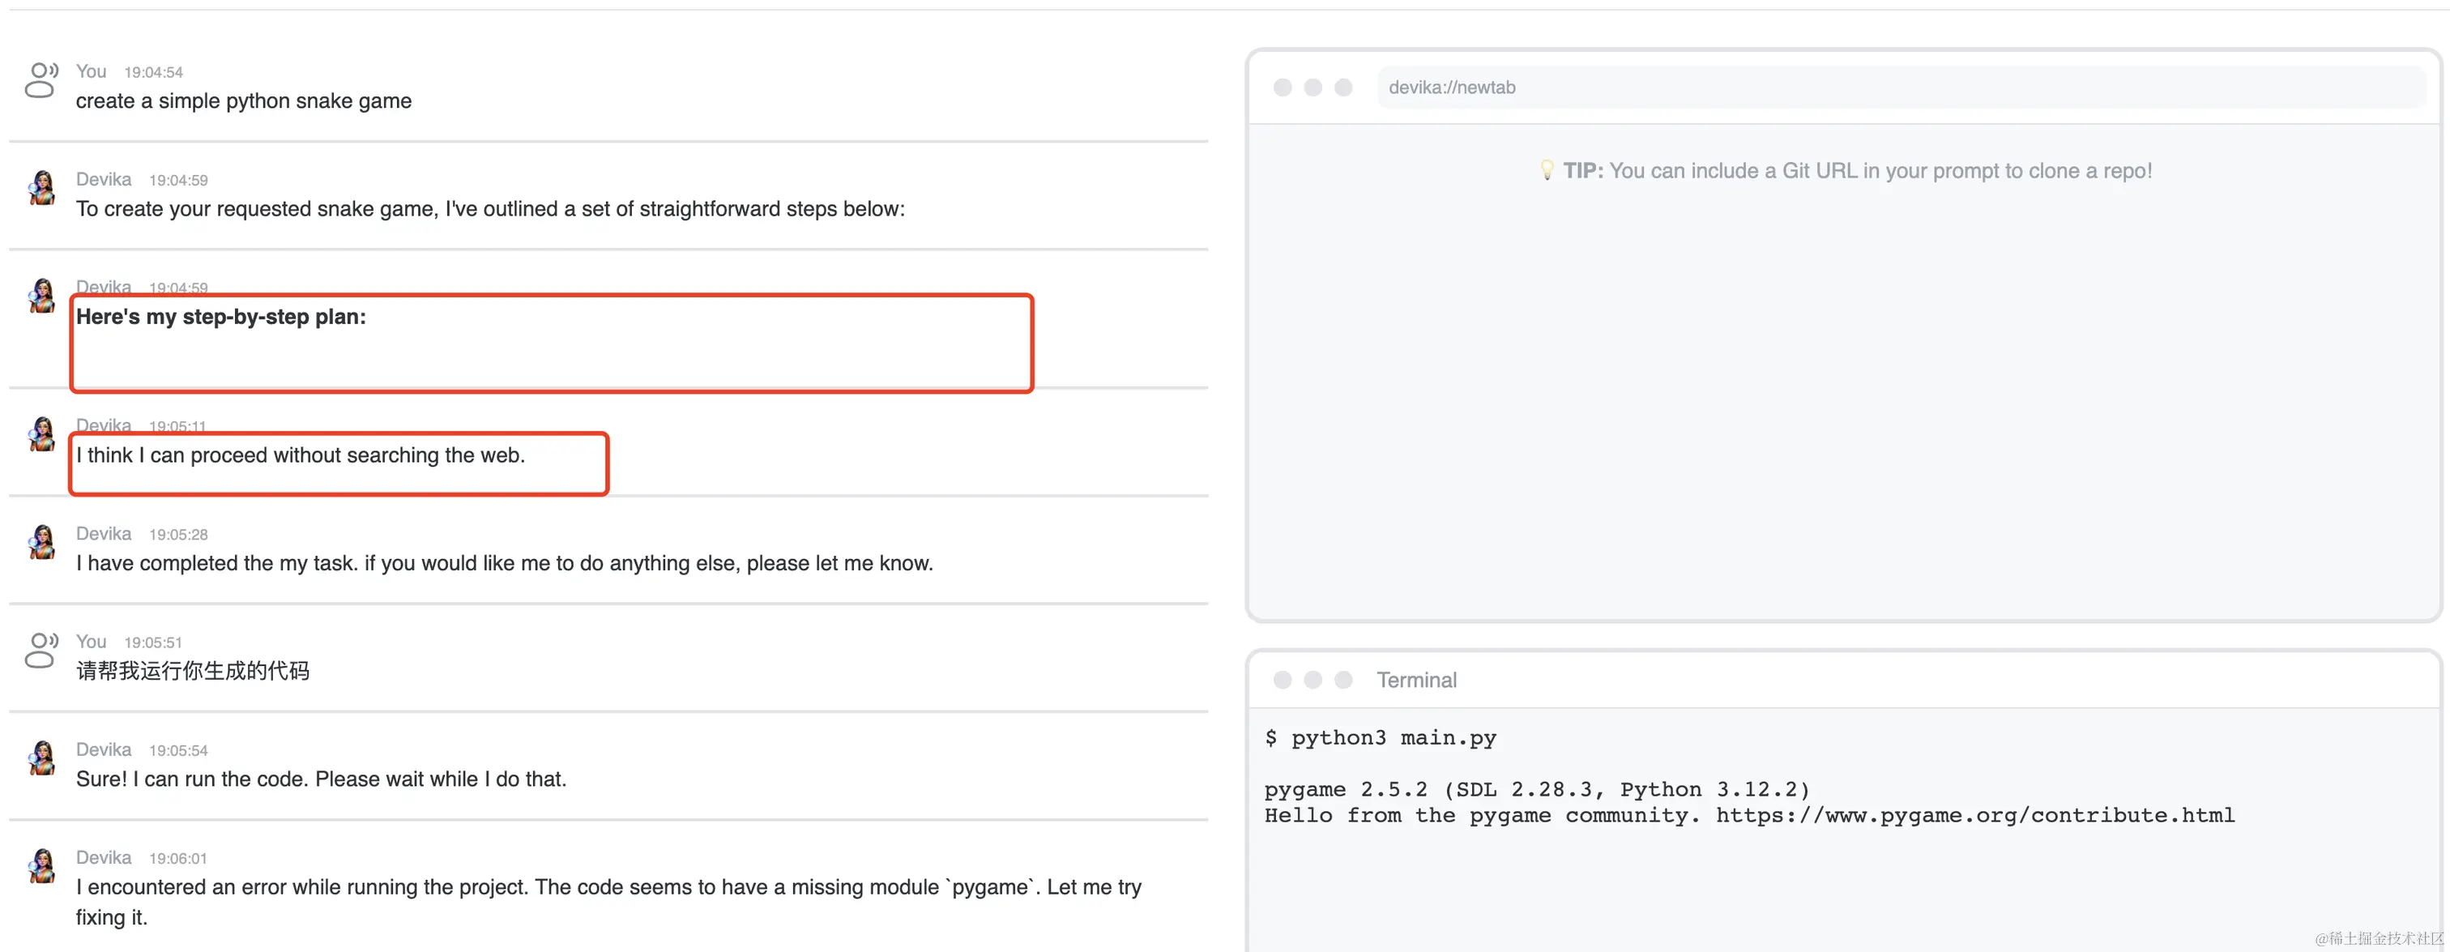Click the Terminal panel title
Screen dimensions: 2450x952
[1416, 680]
